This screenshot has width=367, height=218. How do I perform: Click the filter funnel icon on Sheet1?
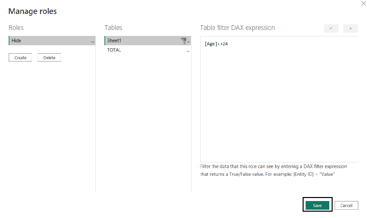[x=183, y=41]
